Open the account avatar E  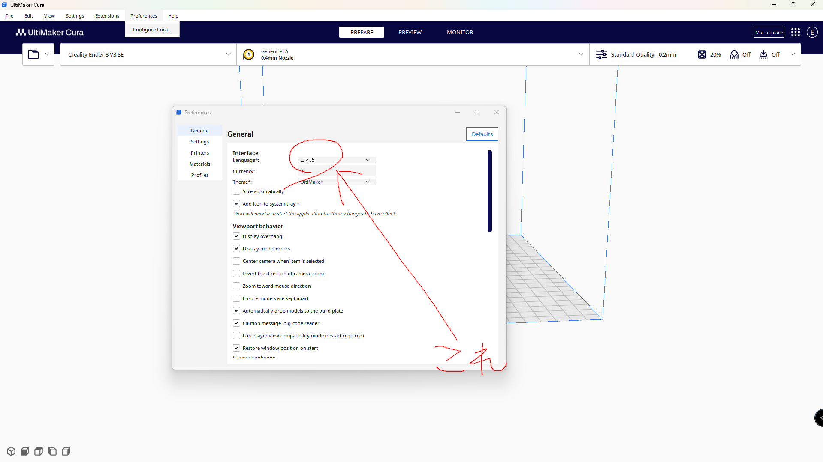point(812,32)
